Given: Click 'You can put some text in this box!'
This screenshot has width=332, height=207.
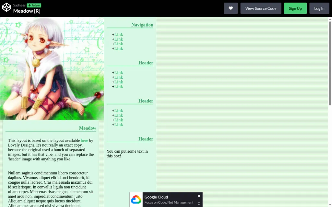Looking at the screenshot, I should click(127, 154).
